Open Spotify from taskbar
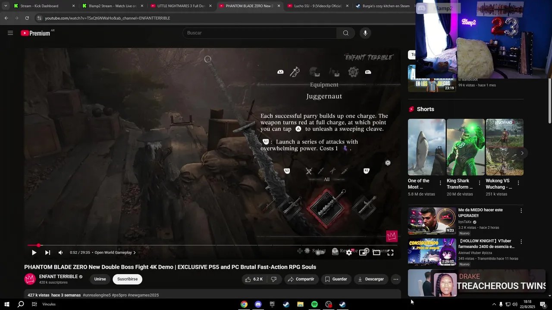Screen dimensions: 552x310 pos(314,304)
